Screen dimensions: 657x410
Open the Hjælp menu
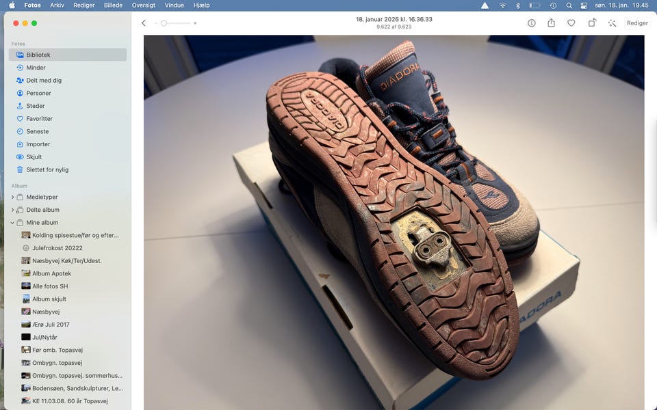point(201,5)
